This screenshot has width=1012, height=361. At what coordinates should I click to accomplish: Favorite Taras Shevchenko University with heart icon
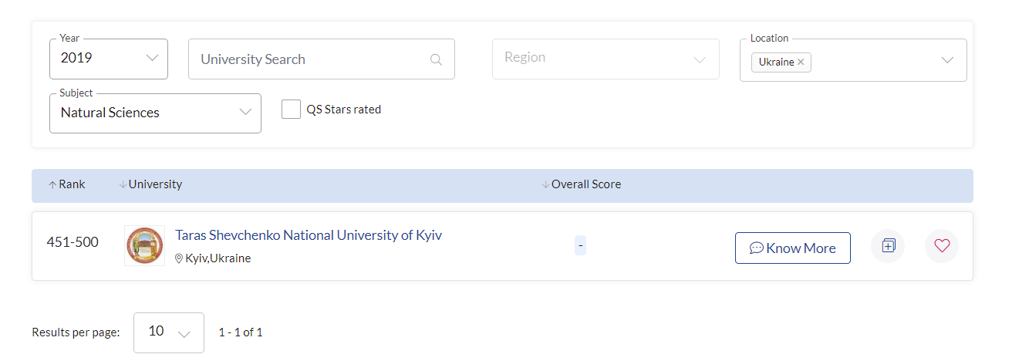[x=942, y=246]
